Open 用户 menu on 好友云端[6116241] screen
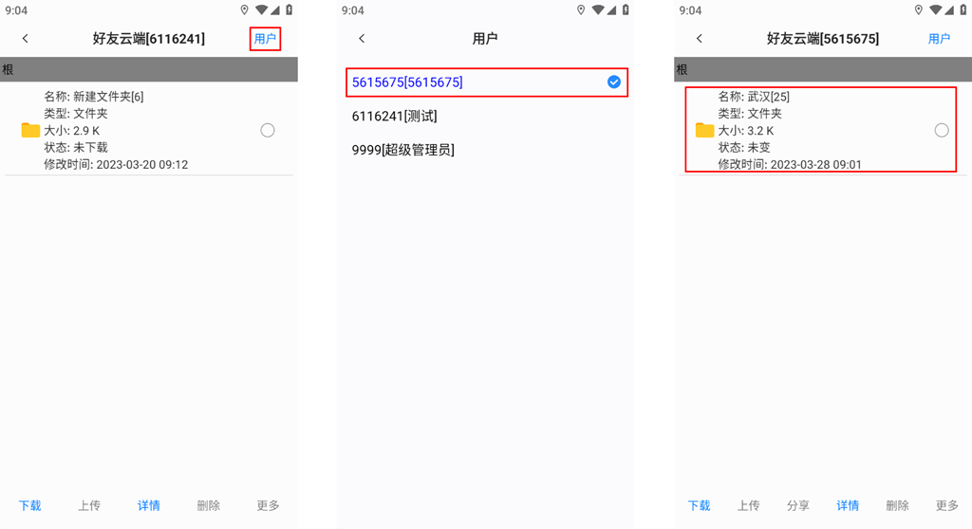 (266, 39)
